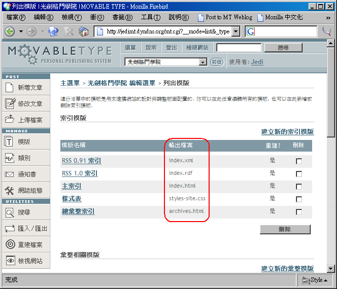Open the 檢視(V) menu
337x289 pixels.
click(72, 17)
